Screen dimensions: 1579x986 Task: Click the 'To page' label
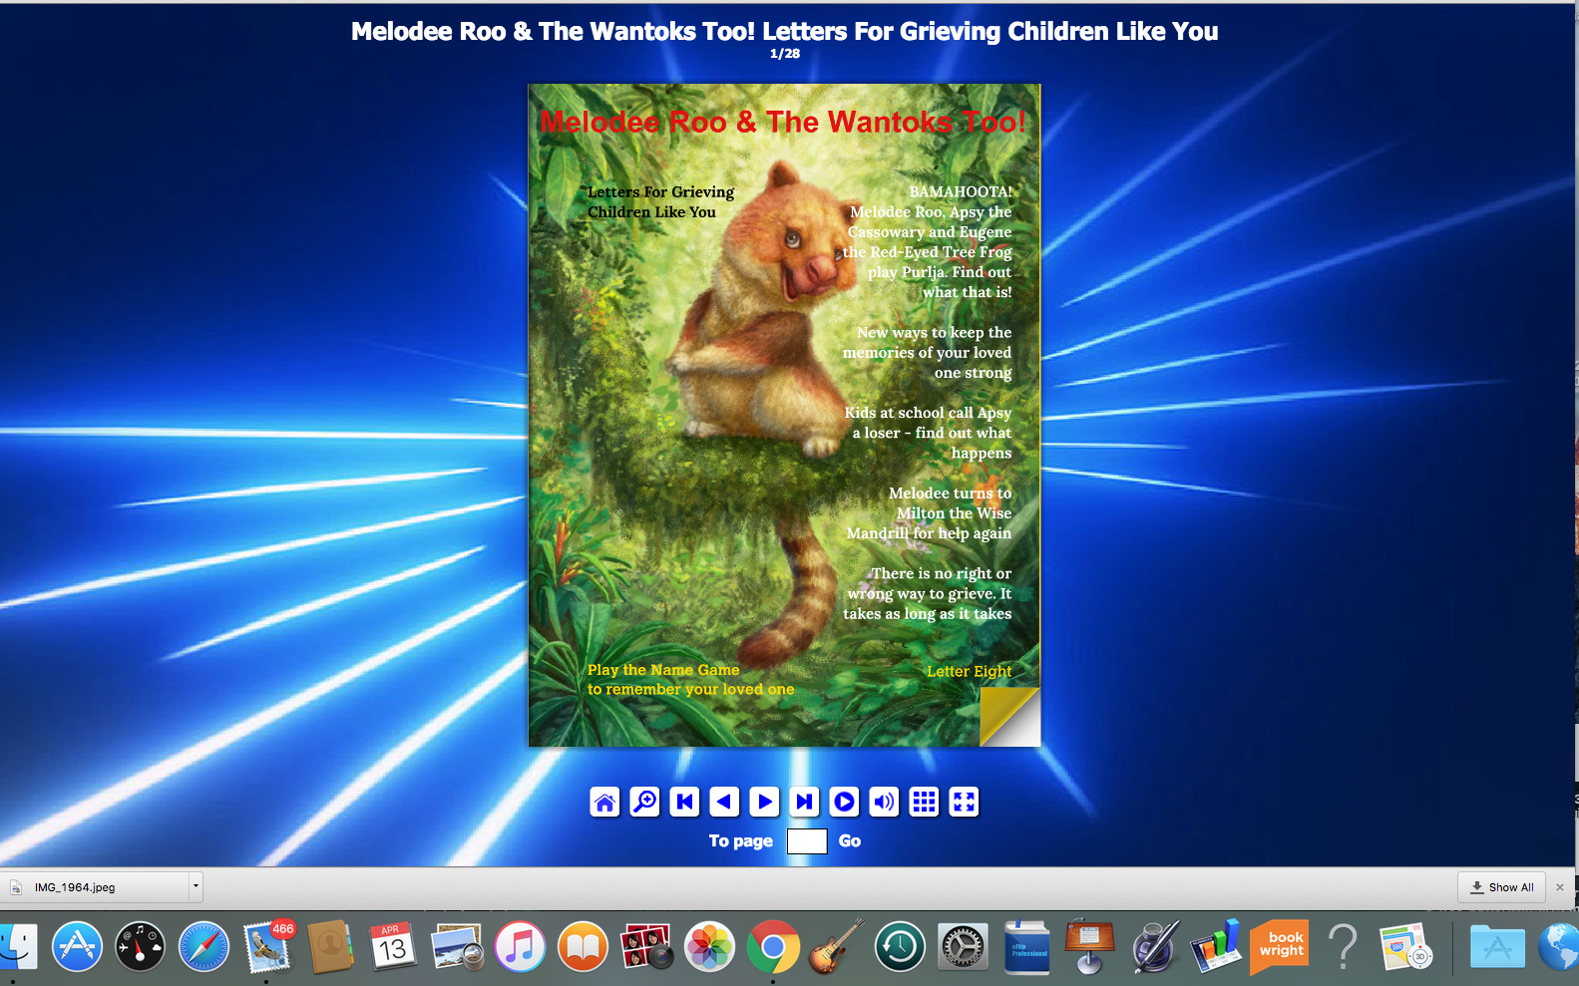[741, 841]
